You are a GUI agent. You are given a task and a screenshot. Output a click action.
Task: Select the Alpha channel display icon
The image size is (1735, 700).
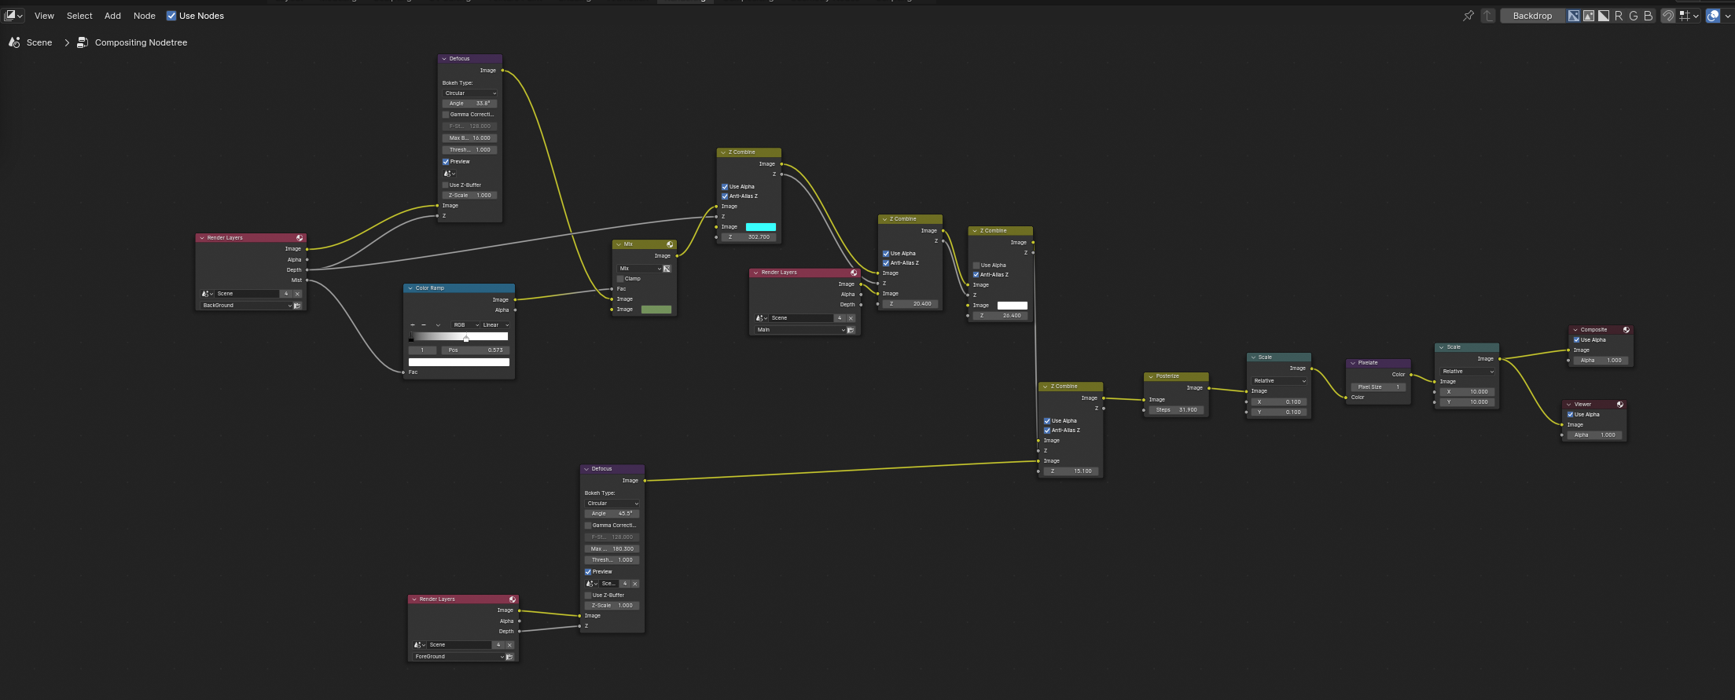click(1604, 16)
